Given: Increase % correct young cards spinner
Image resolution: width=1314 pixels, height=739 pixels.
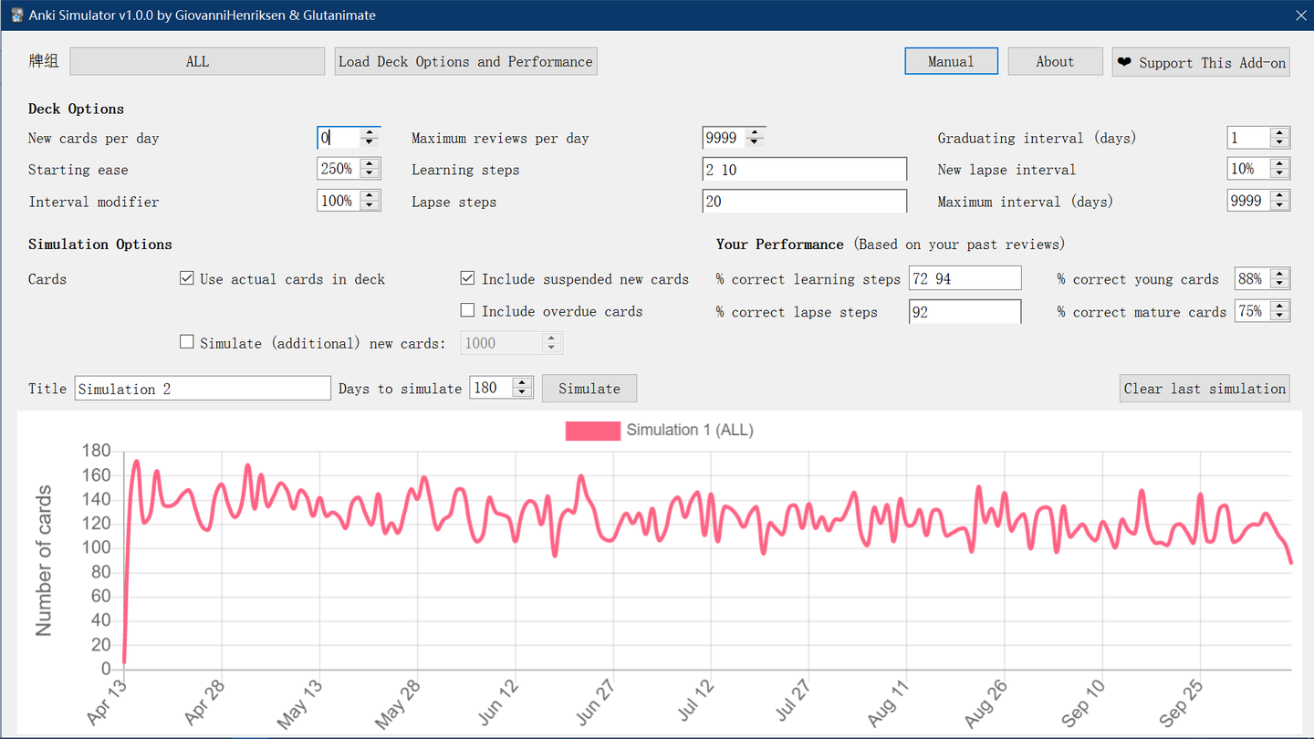Looking at the screenshot, I should pos(1279,274).
